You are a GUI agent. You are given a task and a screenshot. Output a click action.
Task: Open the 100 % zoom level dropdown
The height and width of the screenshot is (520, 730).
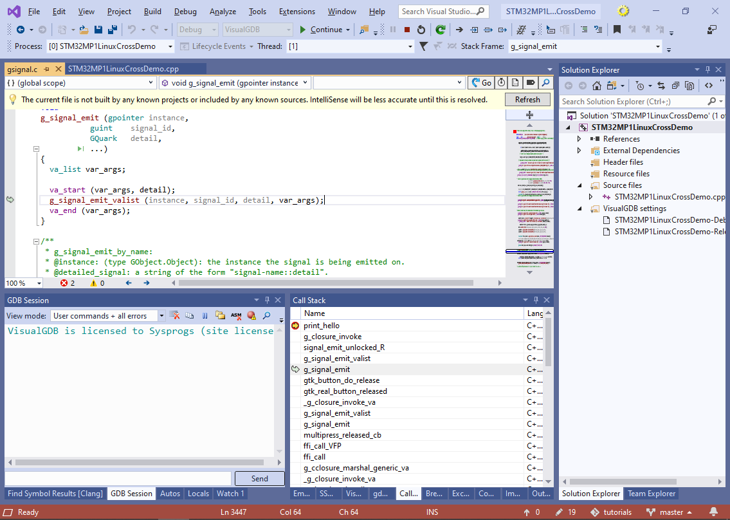tap(39, 283)
